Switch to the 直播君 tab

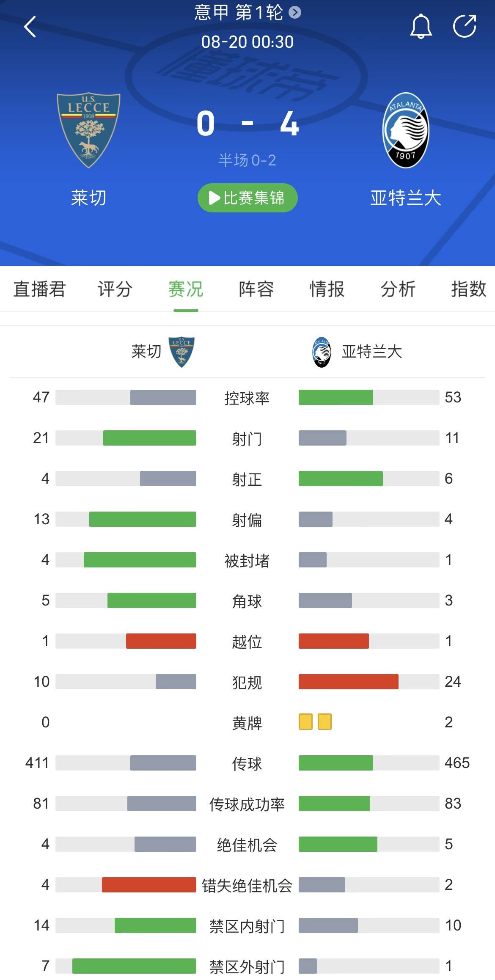tap(39, 289)
